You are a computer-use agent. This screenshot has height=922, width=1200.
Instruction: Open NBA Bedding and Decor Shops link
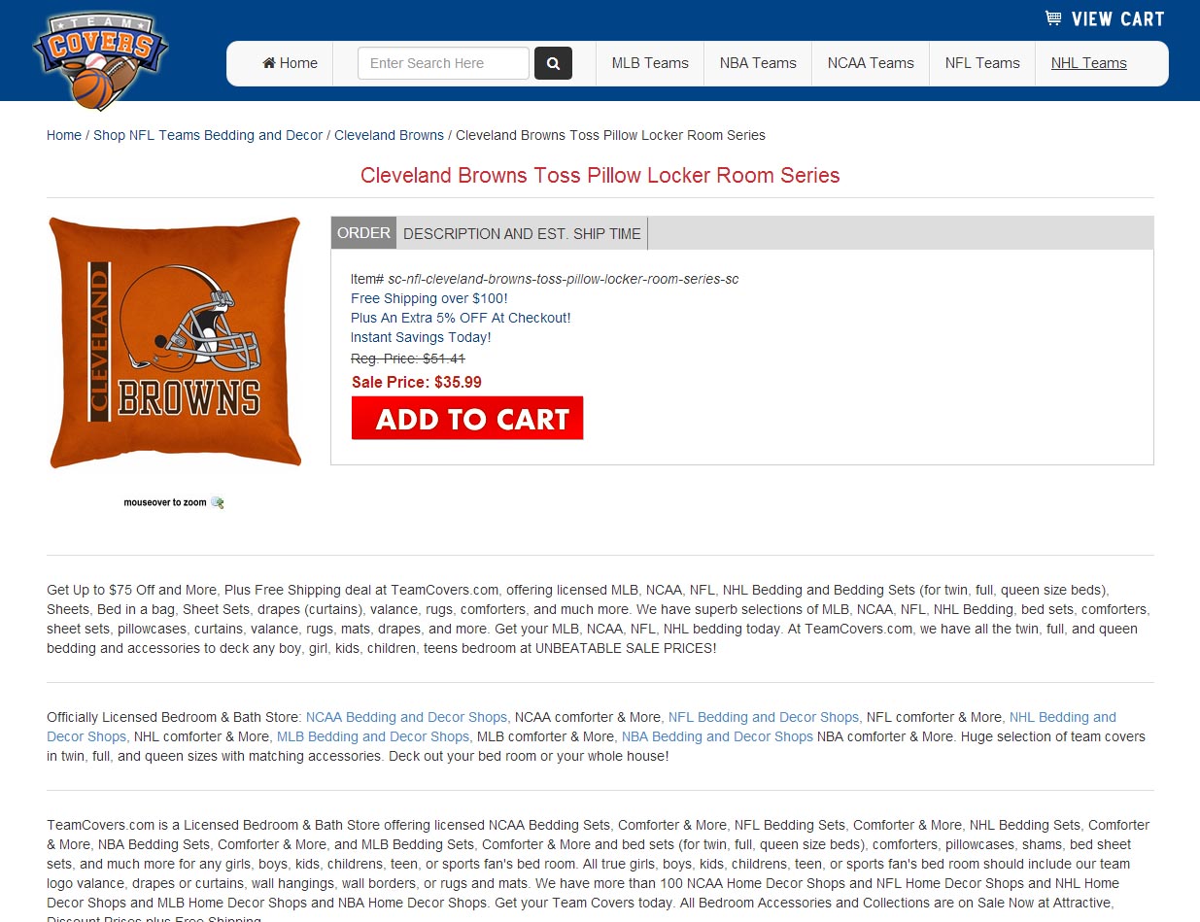pyautogui.click(x=717, y=736)
